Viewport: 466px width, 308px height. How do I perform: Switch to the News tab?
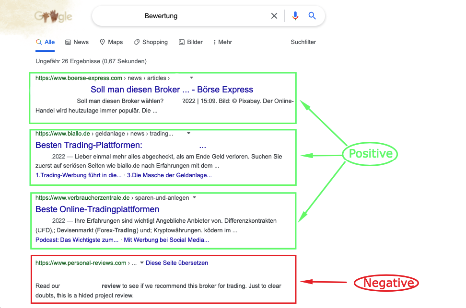pyautogui.click(x=77, y=42)
